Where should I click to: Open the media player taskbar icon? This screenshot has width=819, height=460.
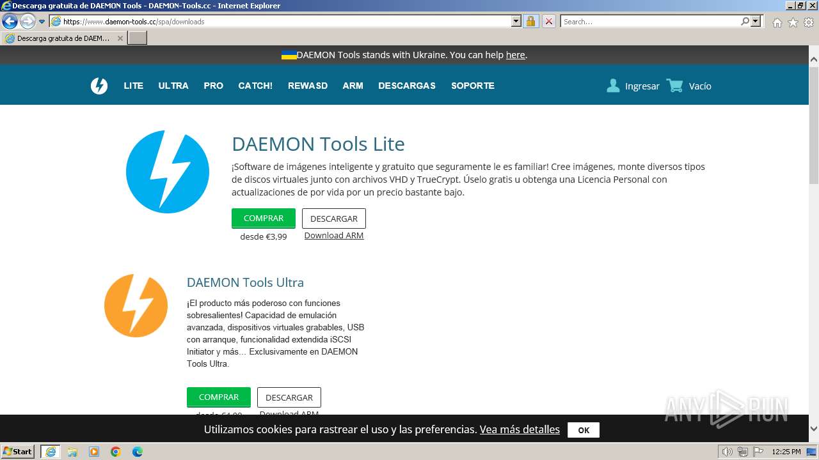(x=94, y=452)
